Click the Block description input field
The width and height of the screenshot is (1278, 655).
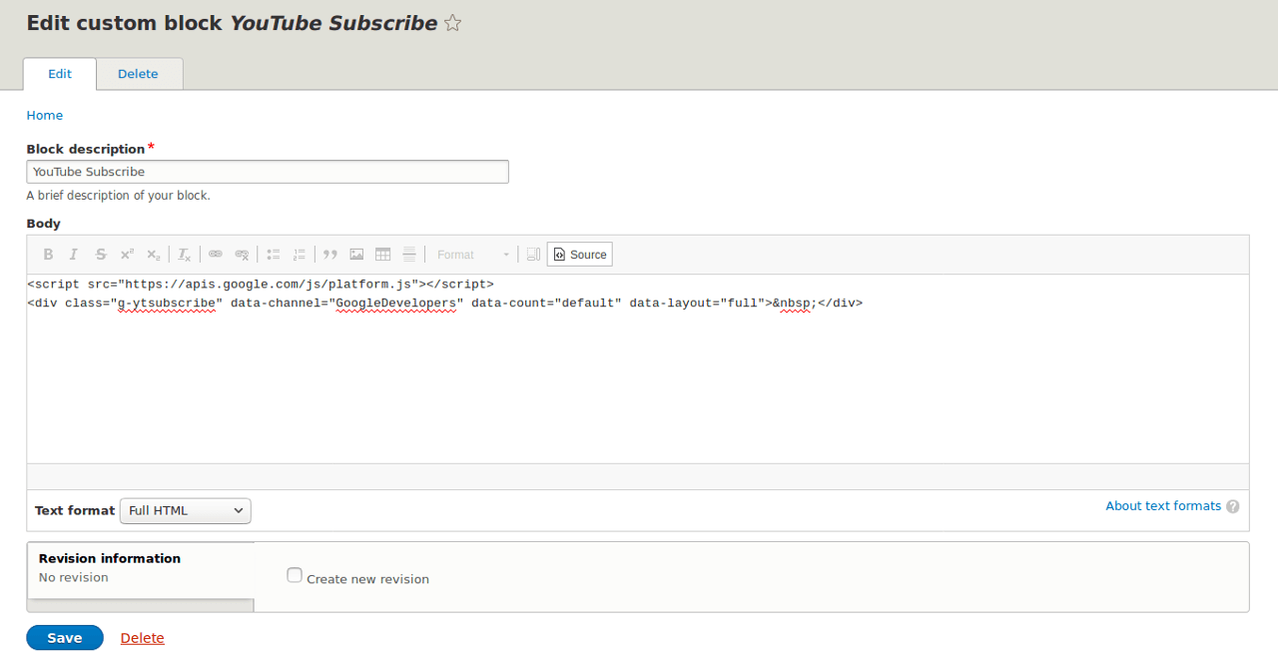[268, 172]
